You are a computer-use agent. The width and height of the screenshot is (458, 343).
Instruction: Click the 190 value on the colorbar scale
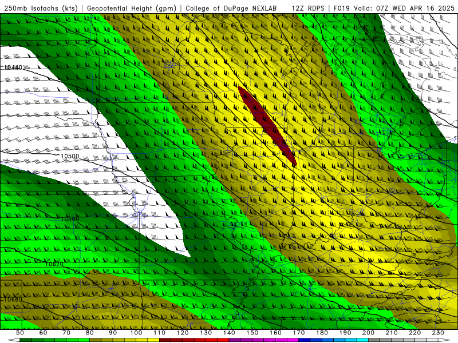[345, 333]
